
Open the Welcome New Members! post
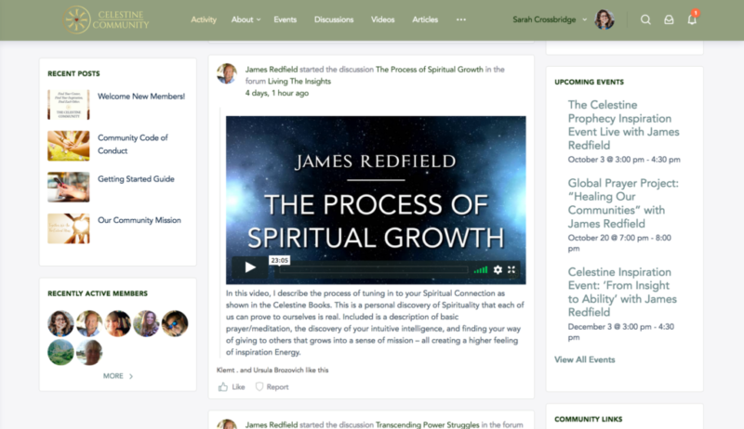tap(141, 97)
